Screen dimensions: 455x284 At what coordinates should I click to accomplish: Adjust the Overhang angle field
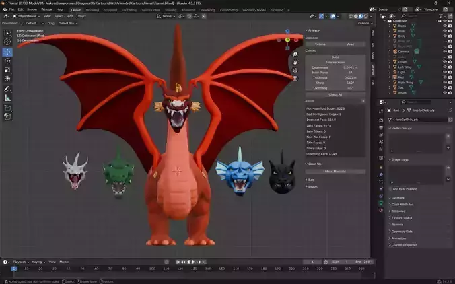click(x=335, y=88)
